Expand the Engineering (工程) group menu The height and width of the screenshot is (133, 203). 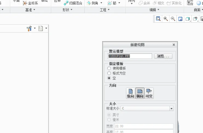105,10
